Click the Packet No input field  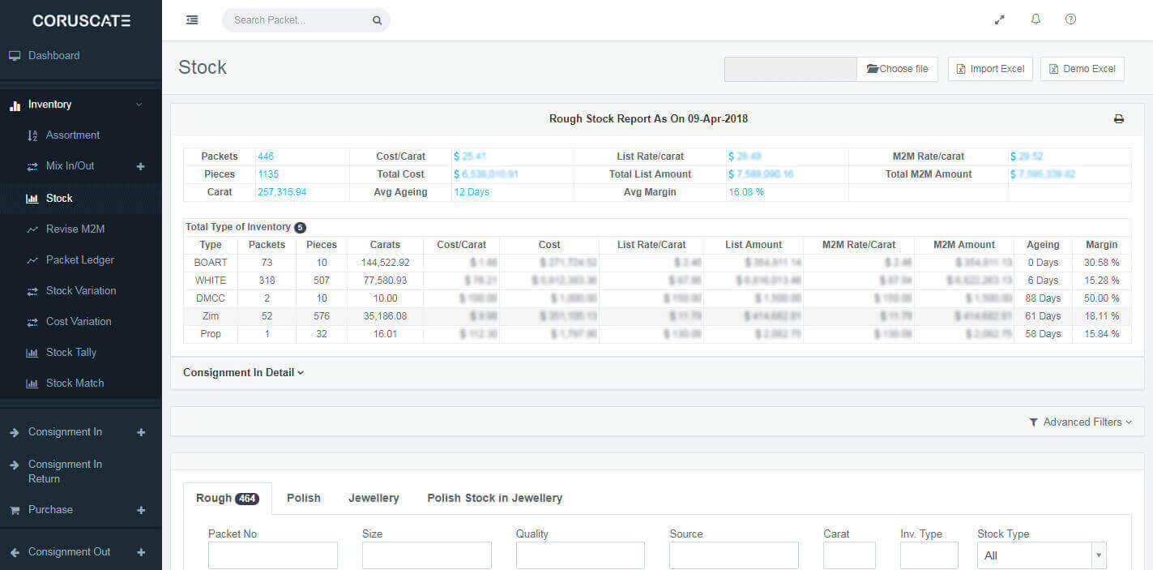point(272,555)
